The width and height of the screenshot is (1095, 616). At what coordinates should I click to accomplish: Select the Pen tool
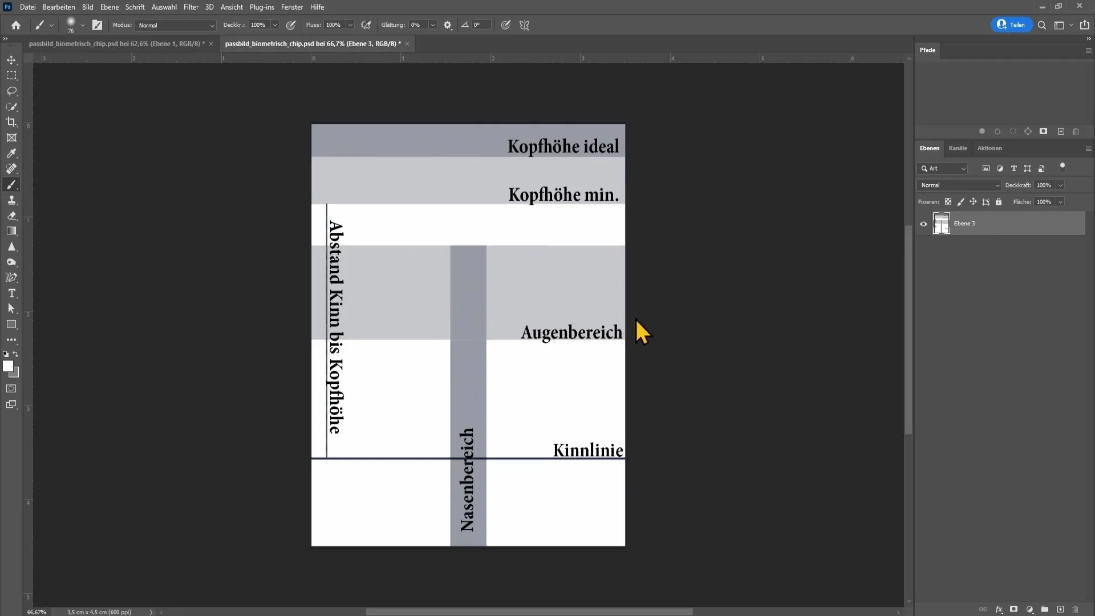click(11, 278)
